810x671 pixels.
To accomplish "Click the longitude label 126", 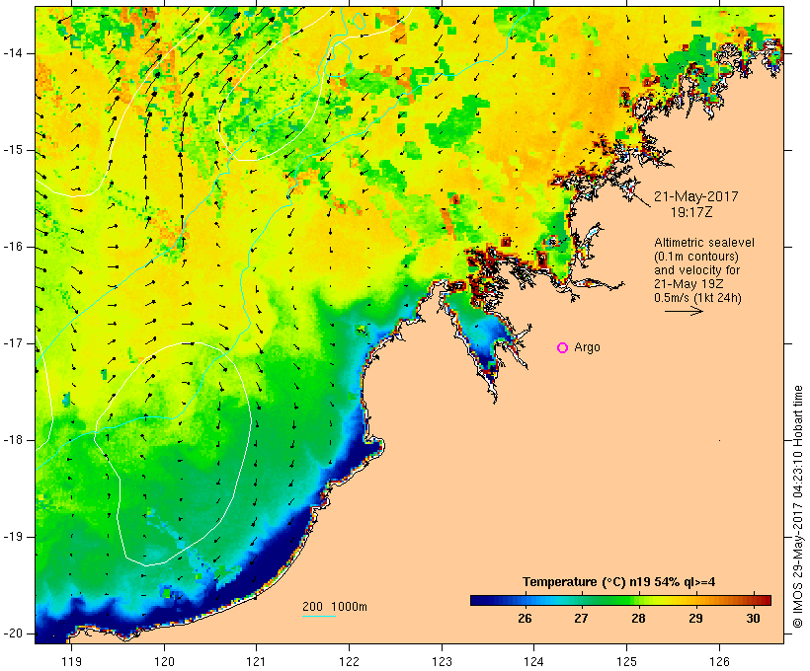I will point(719,661).
